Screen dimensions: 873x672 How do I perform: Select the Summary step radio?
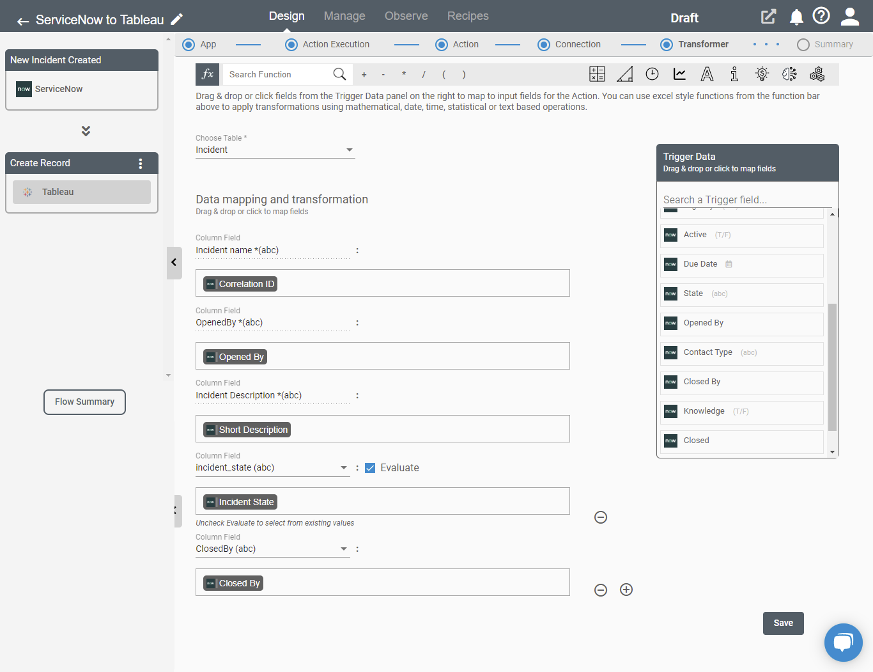(803, 45)
